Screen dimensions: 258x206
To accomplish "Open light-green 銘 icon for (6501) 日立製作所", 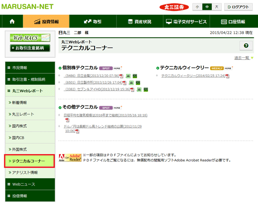I will coord(131,82).
